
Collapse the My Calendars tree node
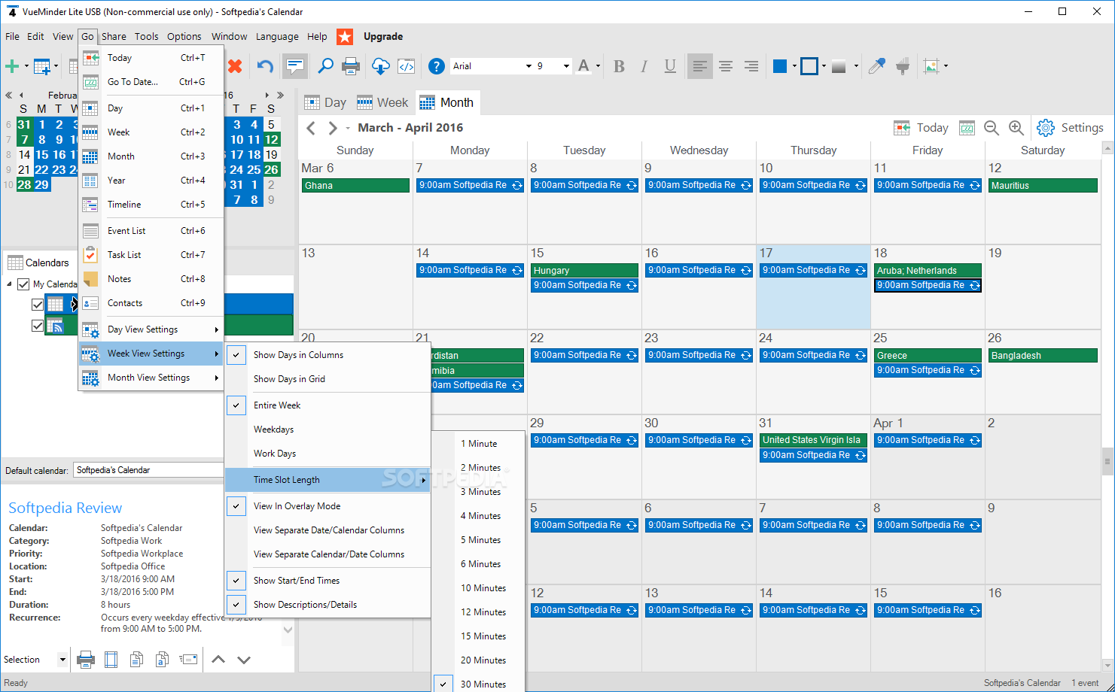9,284
